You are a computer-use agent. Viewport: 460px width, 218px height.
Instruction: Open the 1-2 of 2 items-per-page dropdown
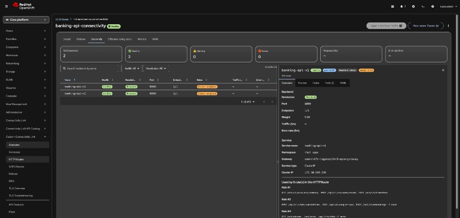[x=248, y=102]
